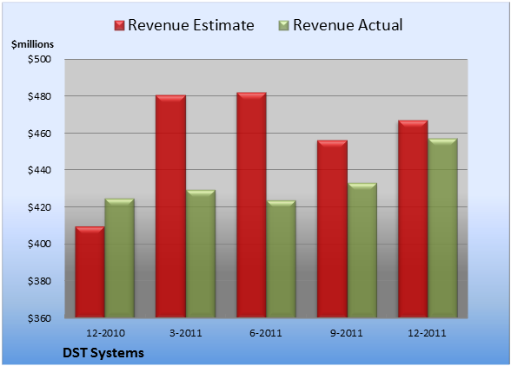Click the '$380' y-axis value
511x366 pixels.
(x=39, y=281)
